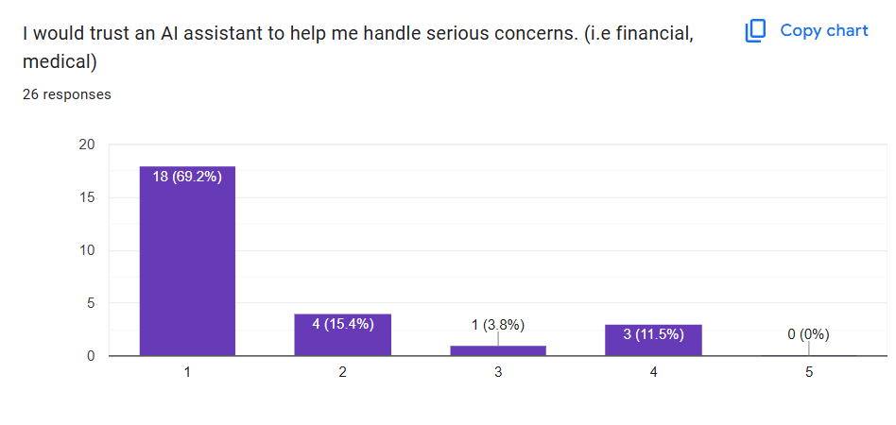Click x-axis label 3
The width and height of the screenshot is (896, 425).
(497, 372)
